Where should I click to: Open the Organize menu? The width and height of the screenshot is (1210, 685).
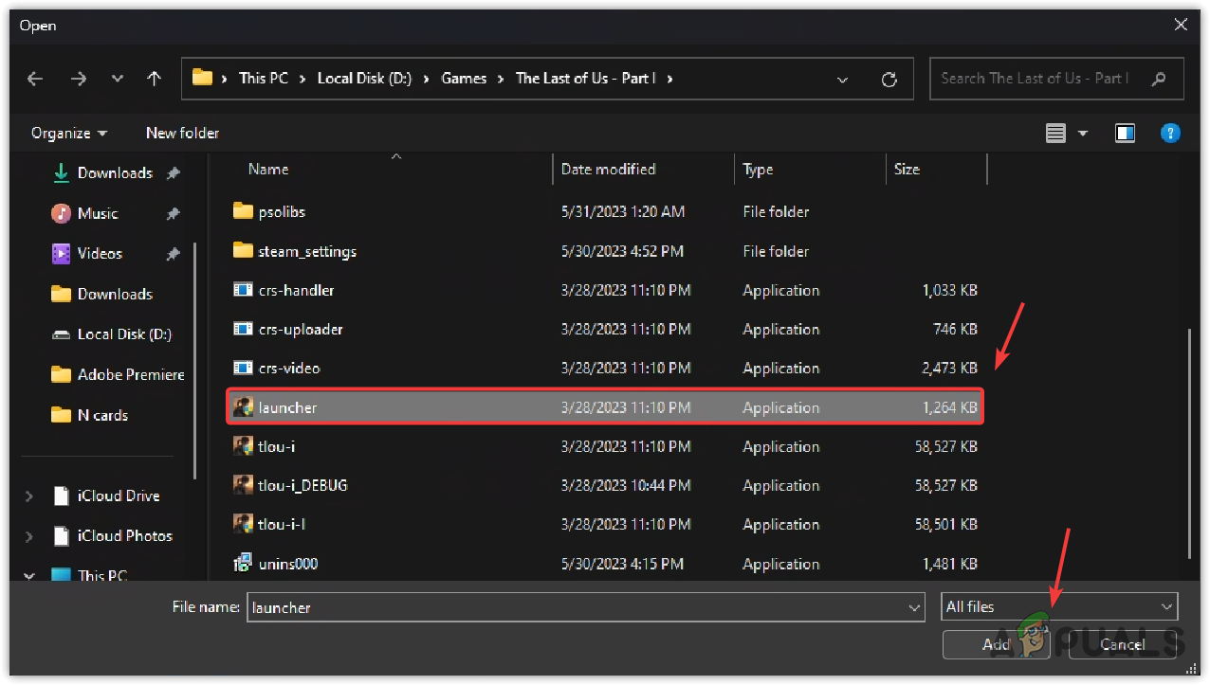68,134
